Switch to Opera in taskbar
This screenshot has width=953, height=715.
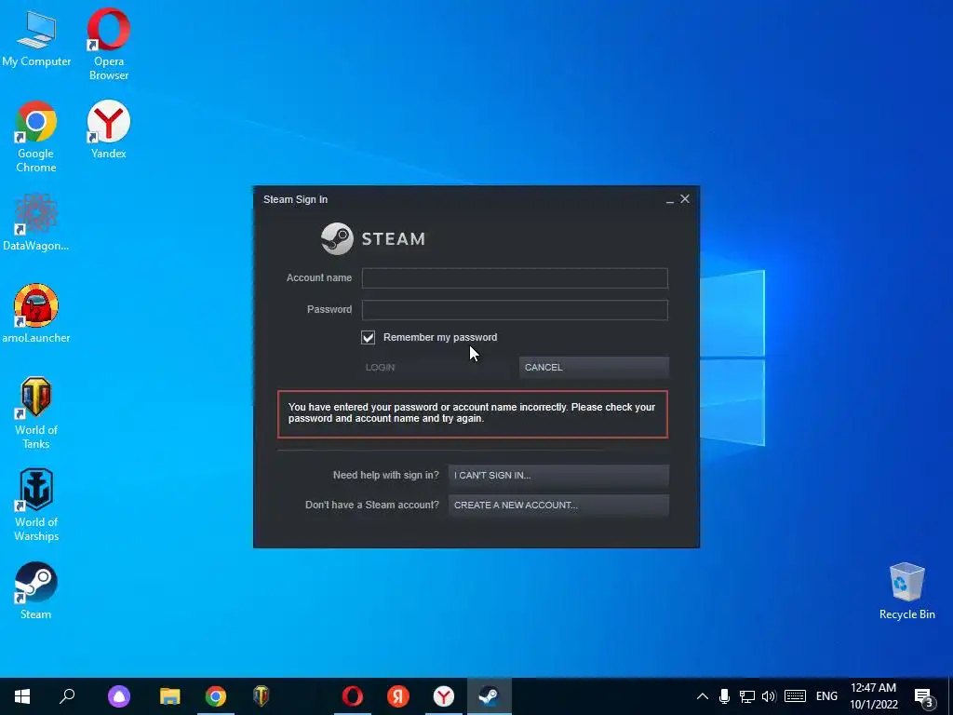353,696
